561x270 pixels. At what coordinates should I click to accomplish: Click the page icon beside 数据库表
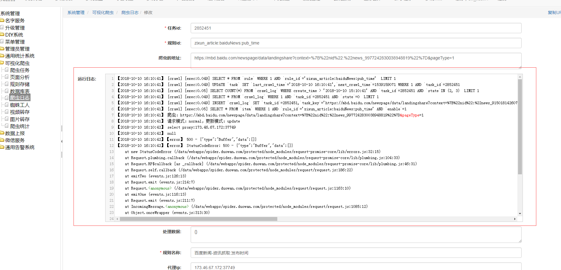coord(7,91)
